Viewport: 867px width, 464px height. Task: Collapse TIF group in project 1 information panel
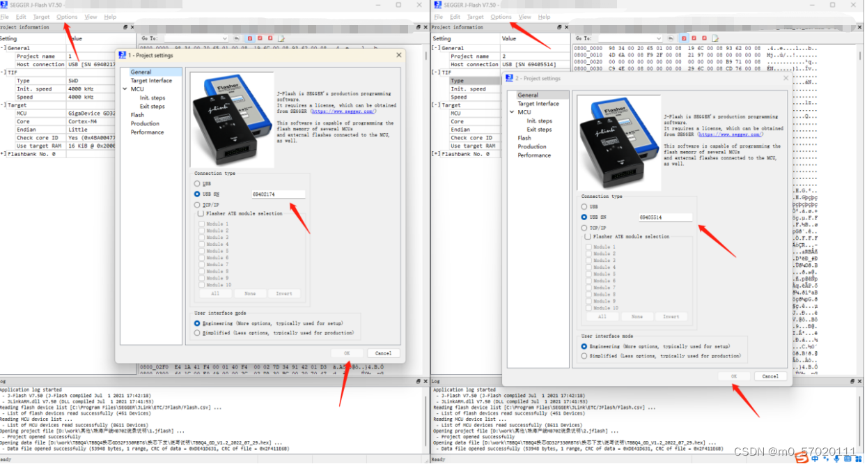[x=3, y=72]
